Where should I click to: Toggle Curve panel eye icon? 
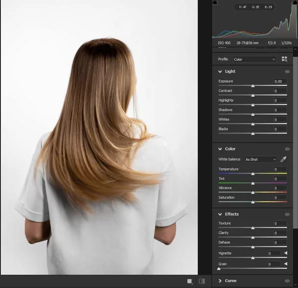(x=287, y=281)
